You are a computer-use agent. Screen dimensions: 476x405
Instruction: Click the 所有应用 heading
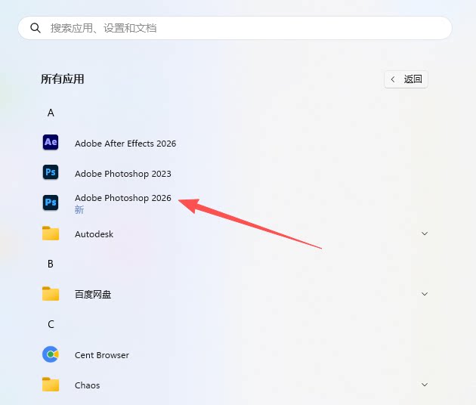tap(63, 79)
